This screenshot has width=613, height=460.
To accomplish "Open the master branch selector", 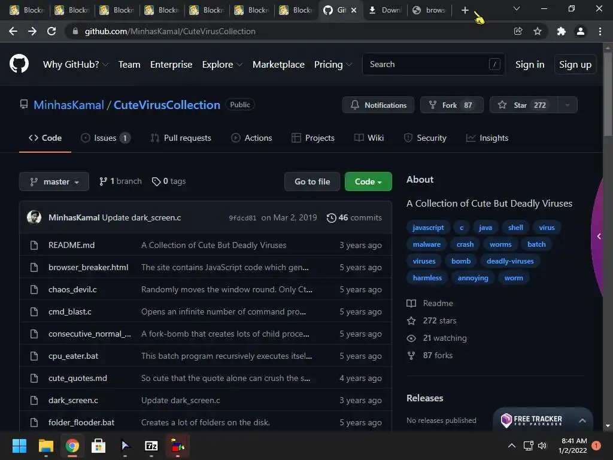I will (x=54, y=181).
